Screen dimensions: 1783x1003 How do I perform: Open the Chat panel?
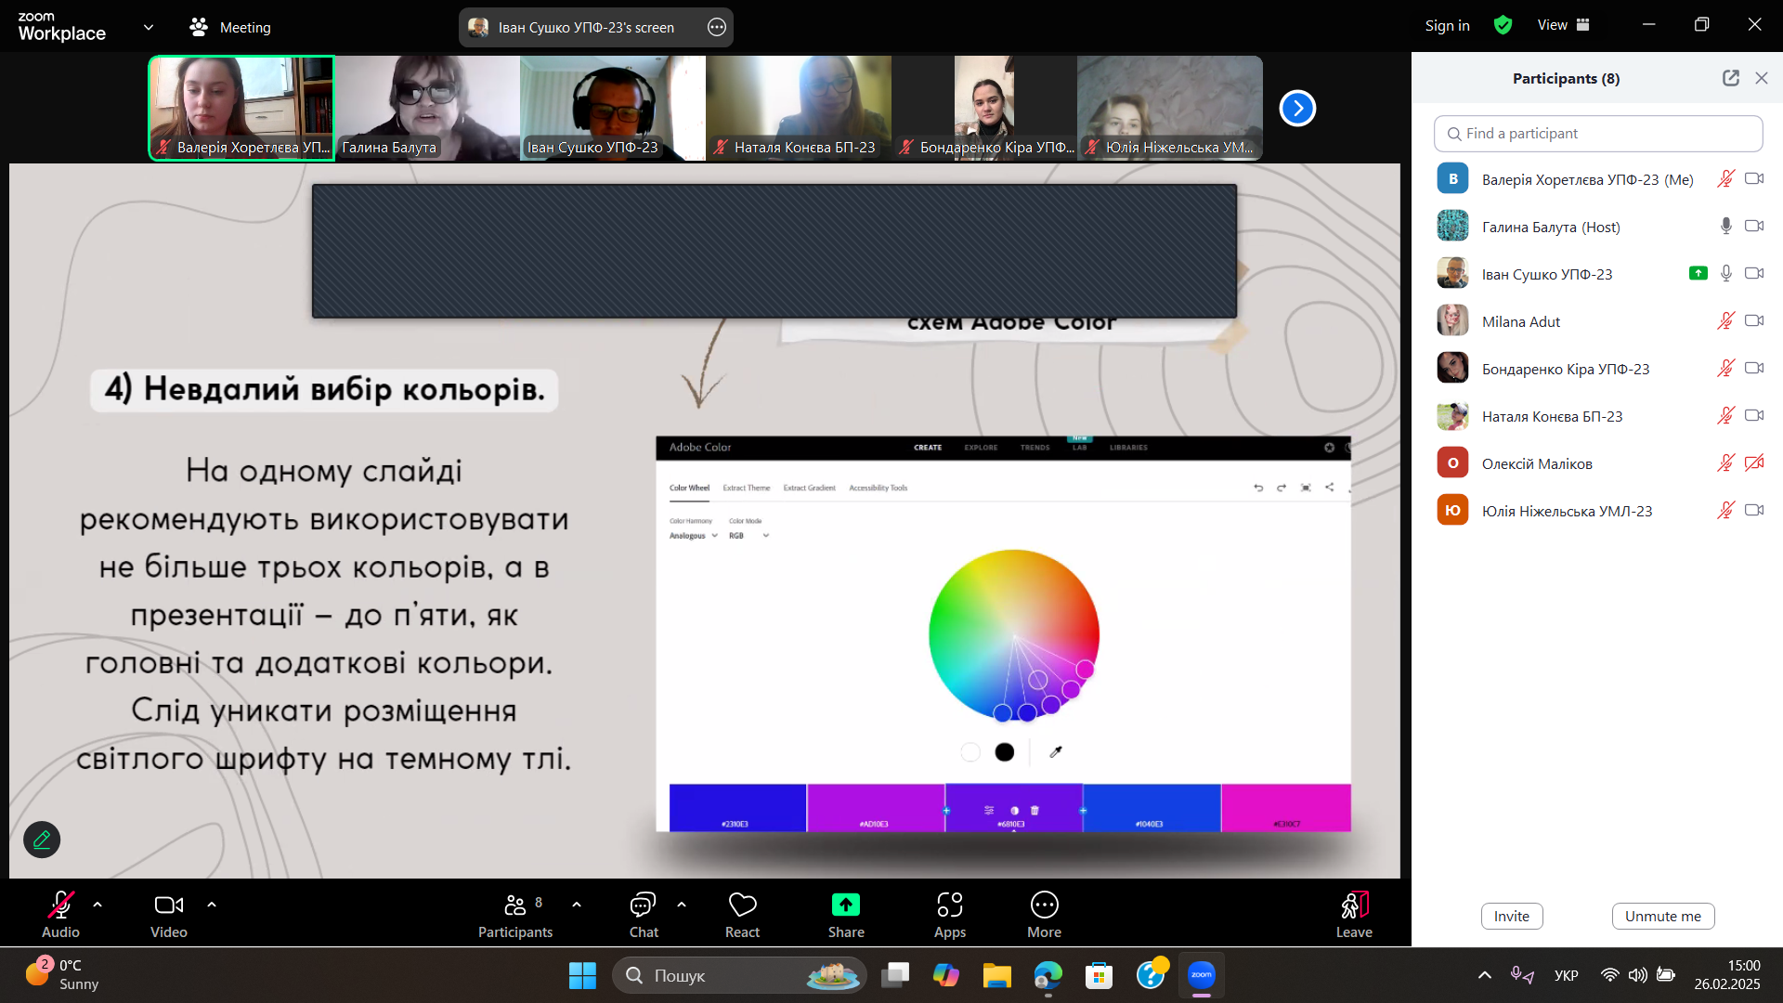[x=643, y=915]
